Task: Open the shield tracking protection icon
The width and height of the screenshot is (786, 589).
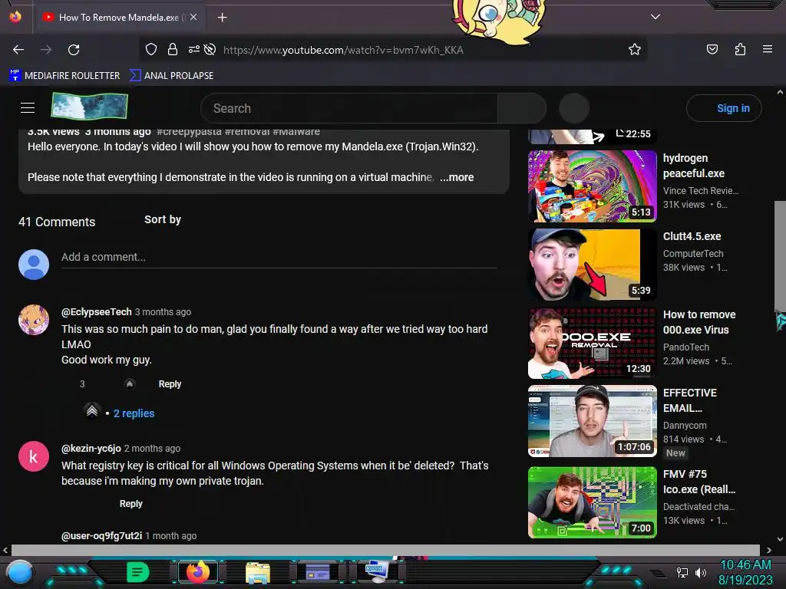Action: pos(151,49)
